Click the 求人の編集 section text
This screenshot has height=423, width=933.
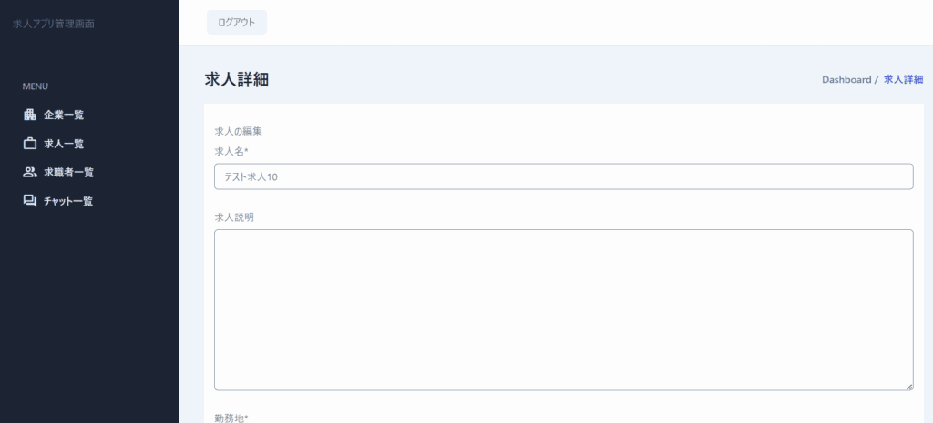point(238,132)
